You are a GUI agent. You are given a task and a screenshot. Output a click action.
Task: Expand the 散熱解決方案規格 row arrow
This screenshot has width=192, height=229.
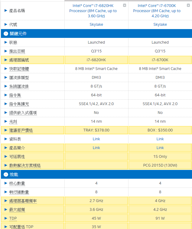coord(6,165)
